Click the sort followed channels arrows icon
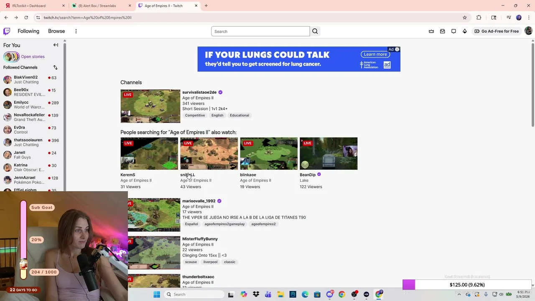The height and width of the screenshot is (301, 535). coord(55,67)
